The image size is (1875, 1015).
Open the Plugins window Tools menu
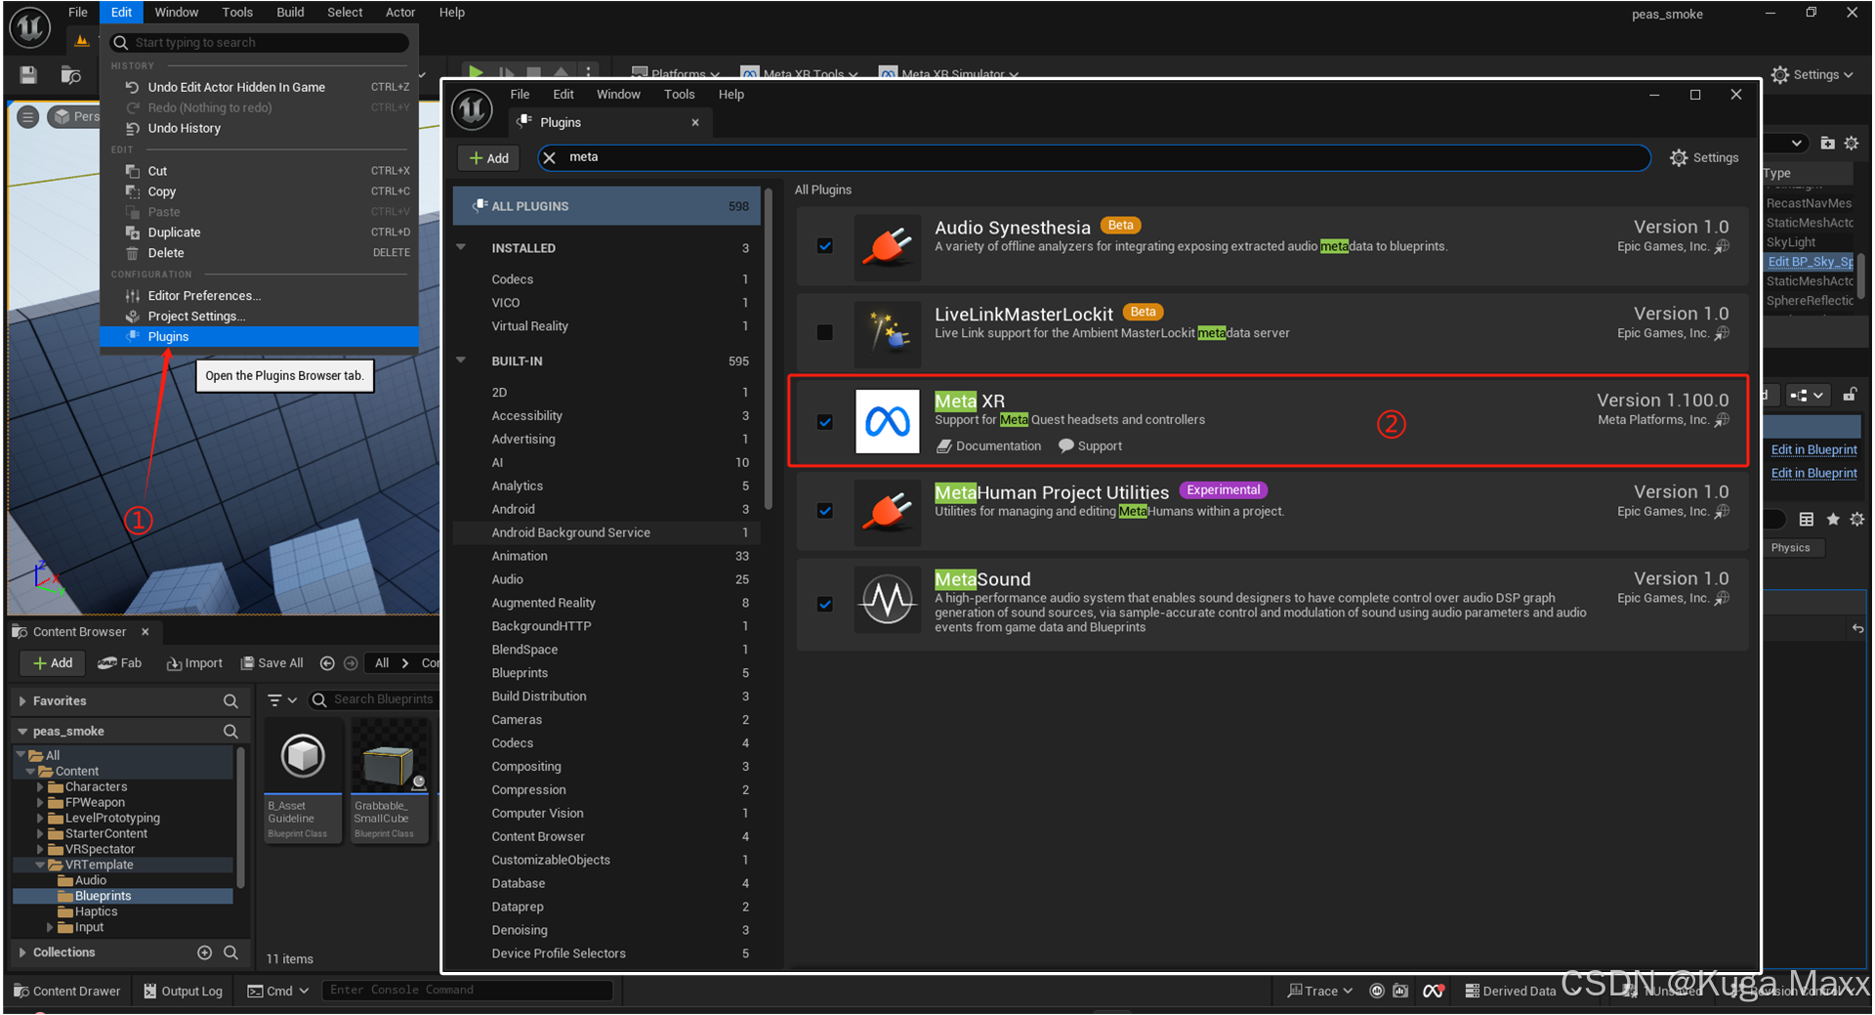[679, 94]
